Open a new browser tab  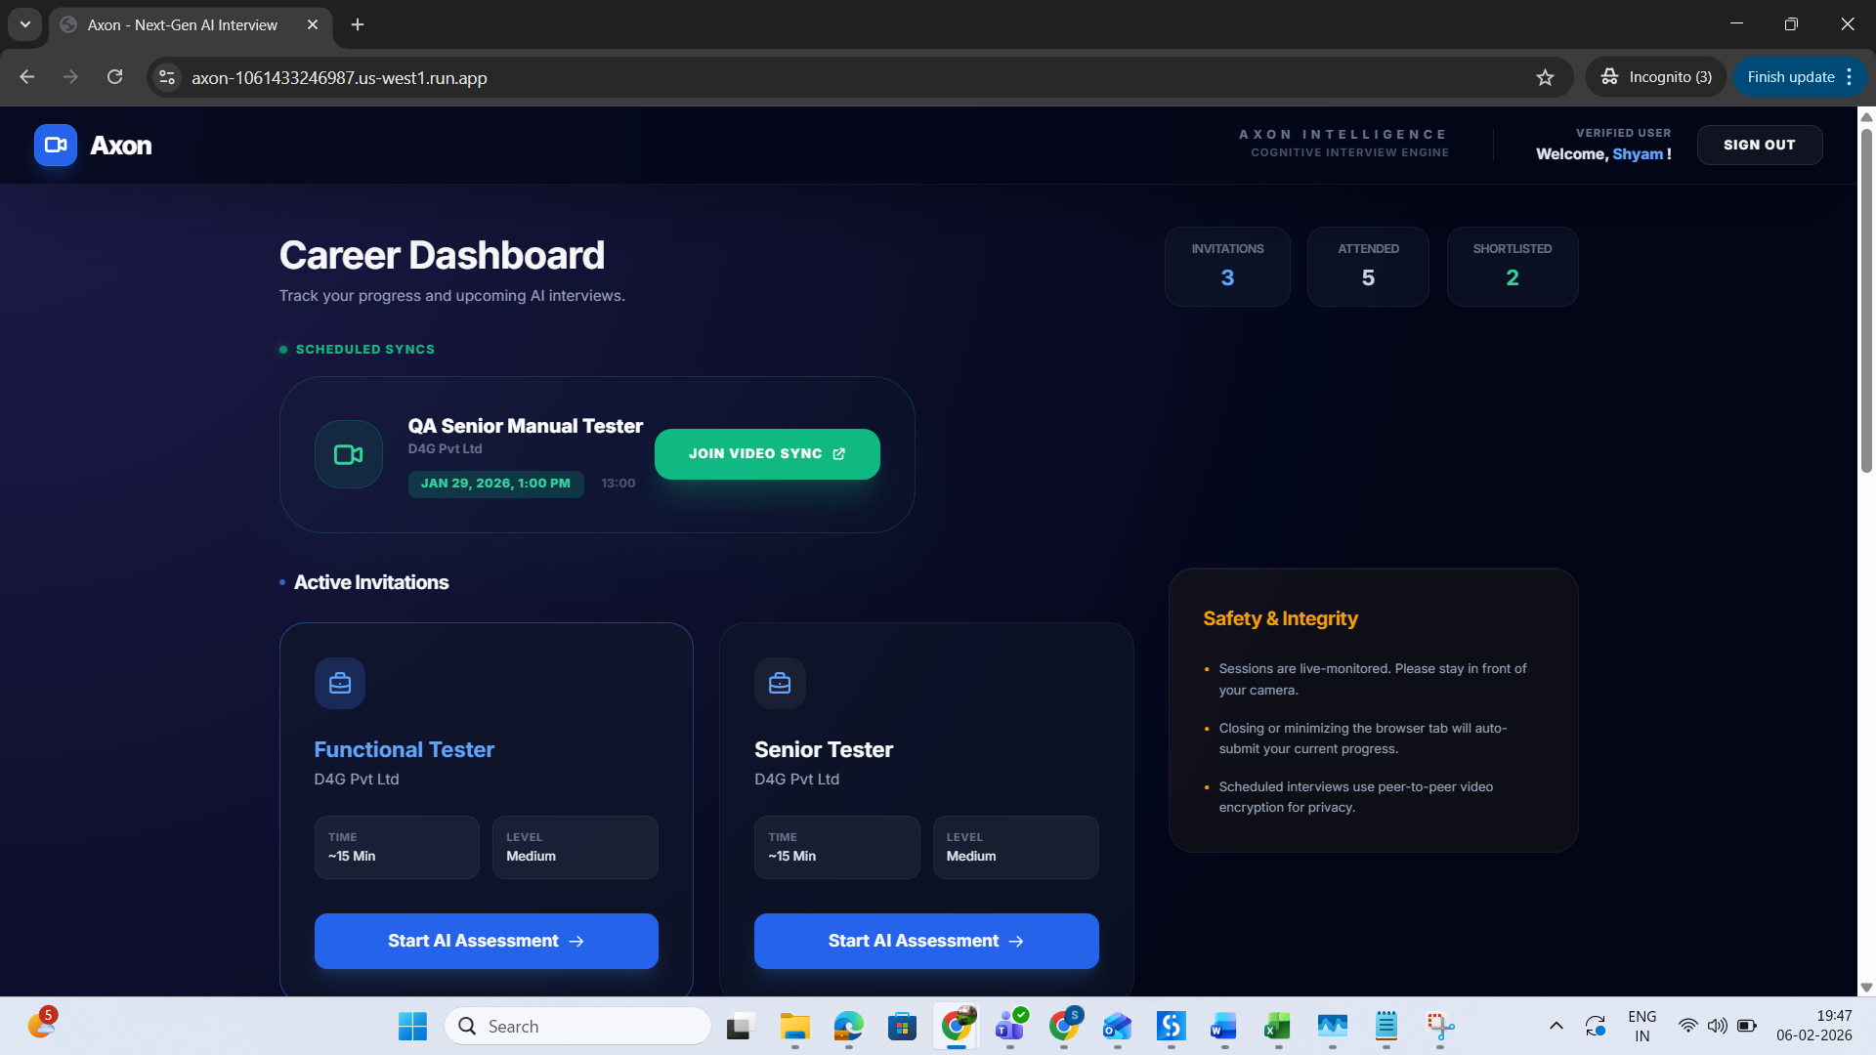coord(358,24)
